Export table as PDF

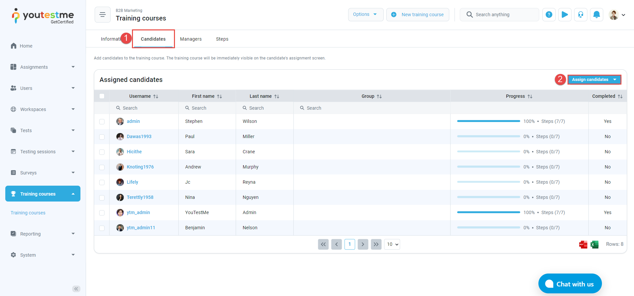583,244
